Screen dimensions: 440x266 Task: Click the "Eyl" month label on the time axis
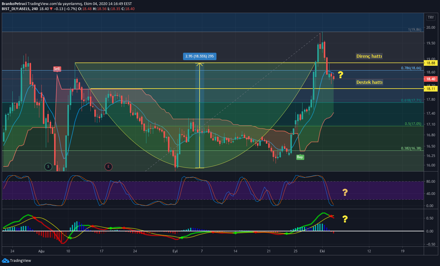[x=175, y=251]
